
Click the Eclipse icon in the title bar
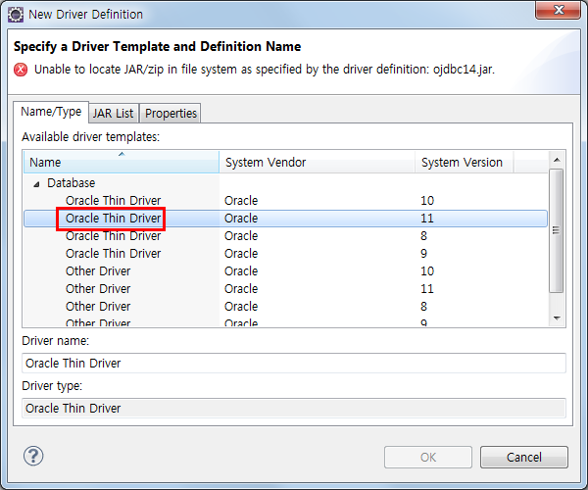tap(16, 15)
